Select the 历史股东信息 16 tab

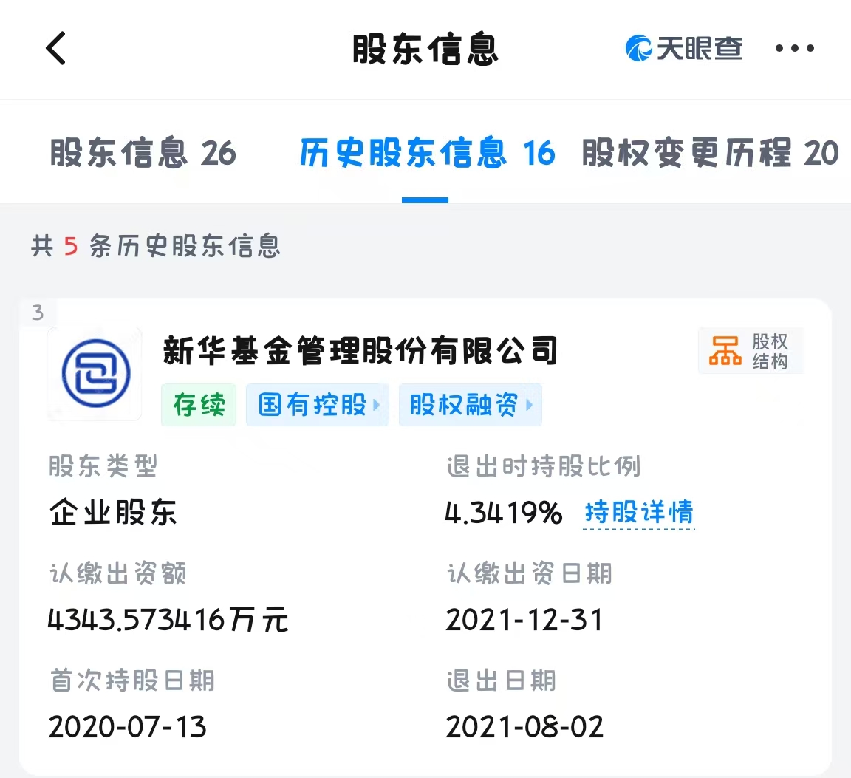click(426, 153)
